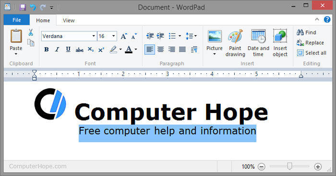
Task: Toggle subscript formatting
Action: pos(90,50)
